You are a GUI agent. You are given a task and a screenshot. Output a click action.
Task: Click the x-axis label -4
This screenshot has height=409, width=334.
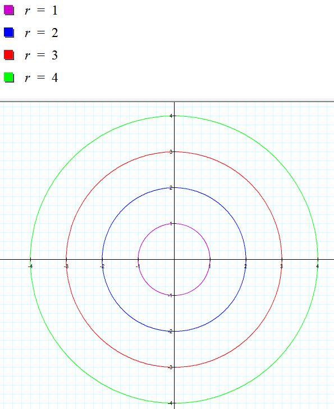click(30, 266)
